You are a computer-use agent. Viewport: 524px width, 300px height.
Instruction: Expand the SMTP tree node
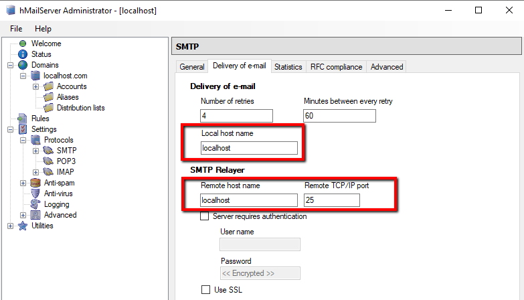point(35,151)
